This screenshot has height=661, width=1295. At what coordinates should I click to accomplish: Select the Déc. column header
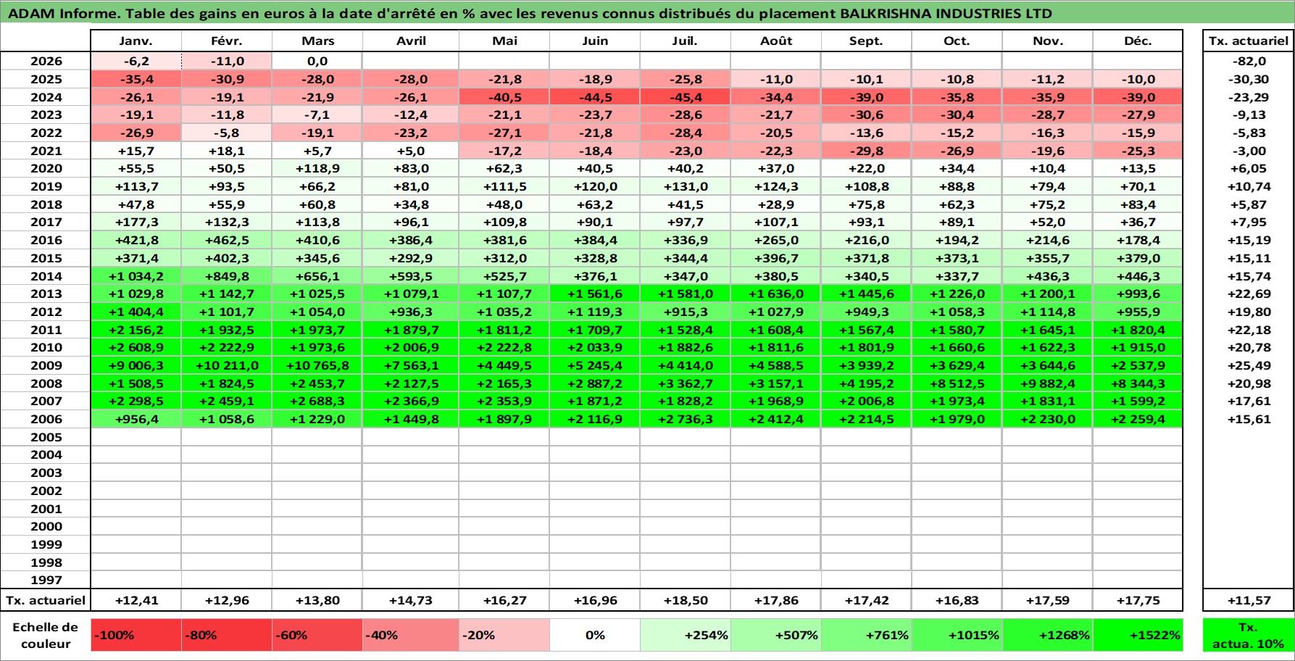point(1138,41)
